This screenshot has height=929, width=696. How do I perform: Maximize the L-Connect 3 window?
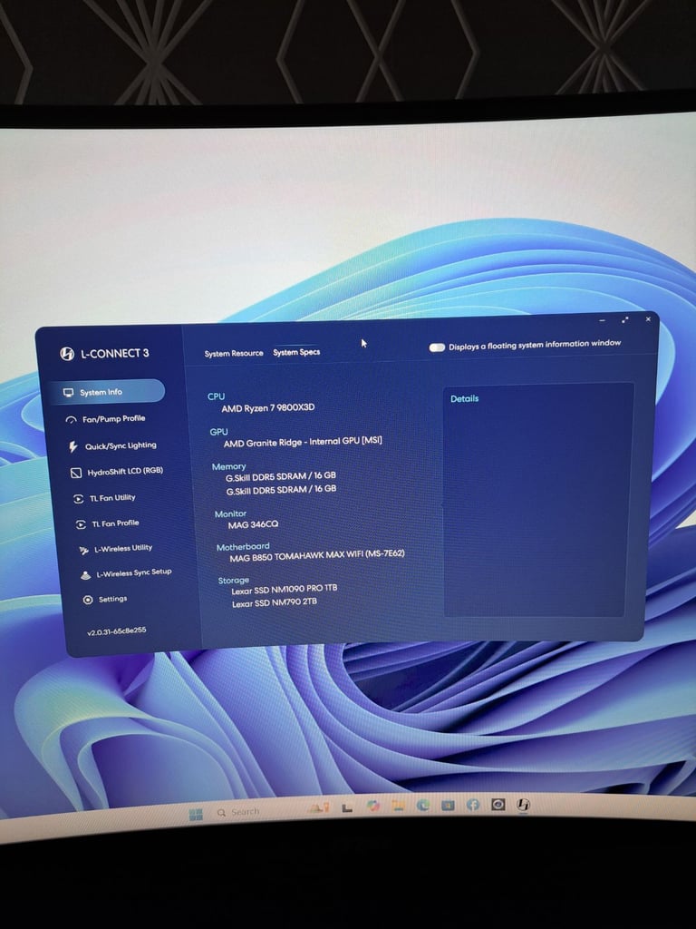tap(625, 320)
